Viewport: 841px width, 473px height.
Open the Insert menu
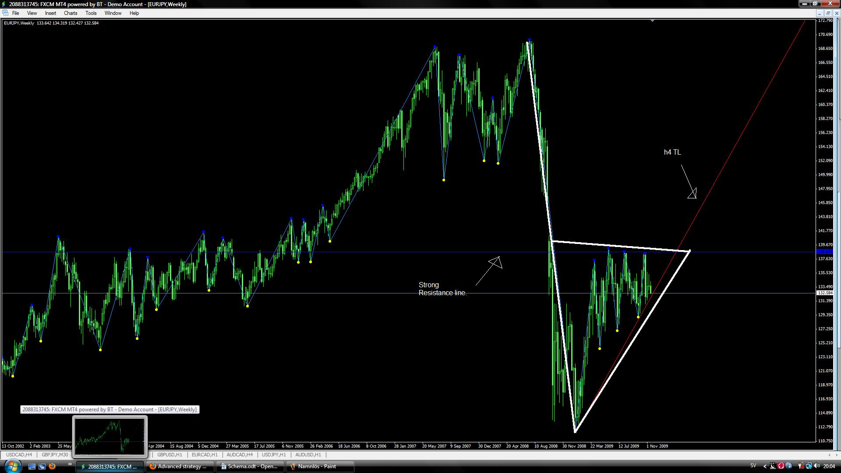pyautogui.click(x=50, y=13)
